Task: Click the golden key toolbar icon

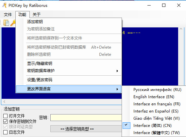Action: tap(13, 23)
